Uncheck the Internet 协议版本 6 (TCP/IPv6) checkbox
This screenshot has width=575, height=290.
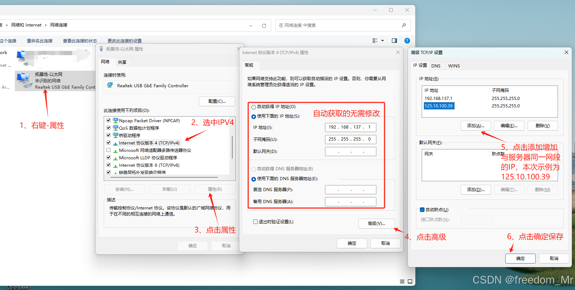tap(109, 165)
